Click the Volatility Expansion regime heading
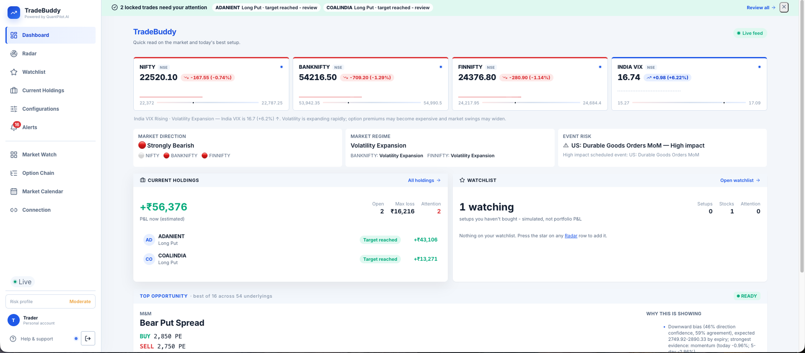Screen dimensions: 805x353 point(378,145)
